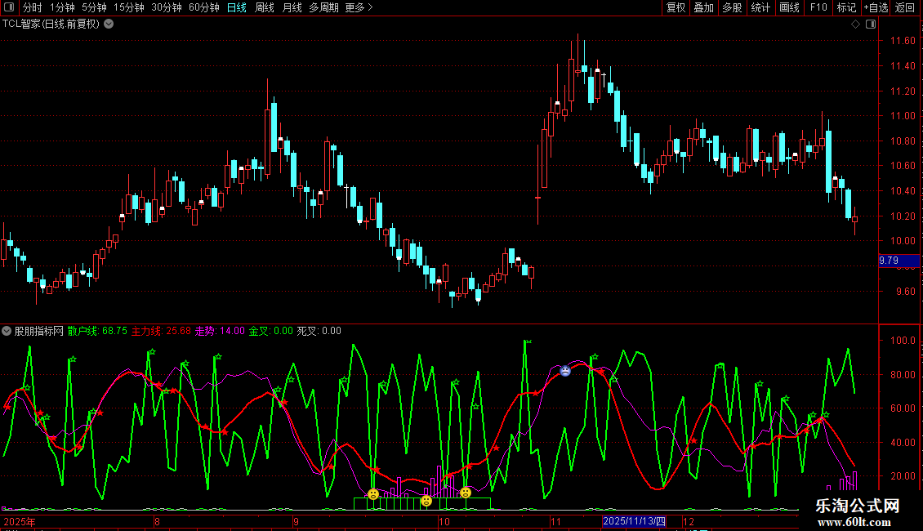The width and height of the screenshot is (923, 531).
Task: Click the 20.00 indicator axis label
Action: click(903, 475)
